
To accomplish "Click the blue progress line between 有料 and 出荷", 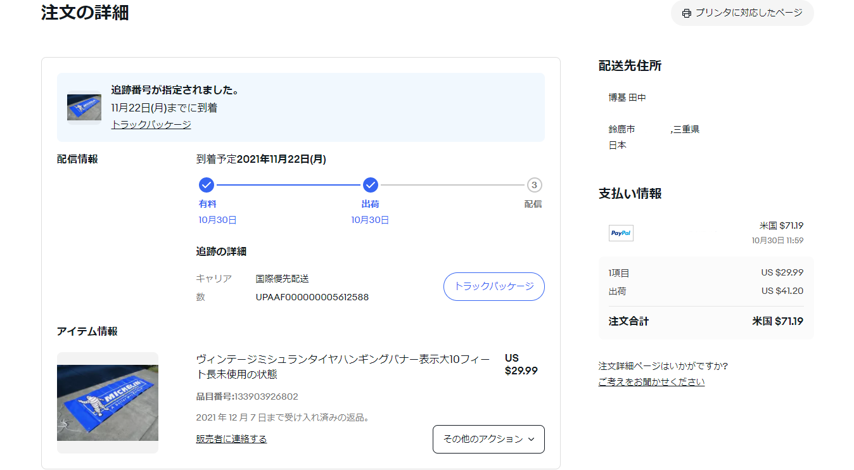I will click(x=288, y=185).
